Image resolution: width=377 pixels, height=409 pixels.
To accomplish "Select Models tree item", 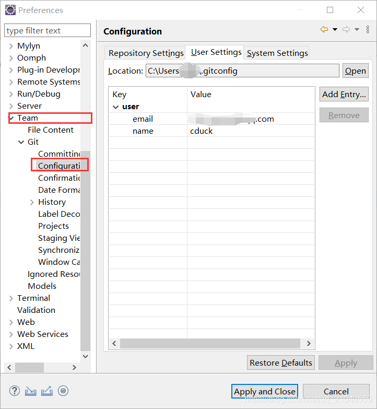I will click(x=42, y=286).
